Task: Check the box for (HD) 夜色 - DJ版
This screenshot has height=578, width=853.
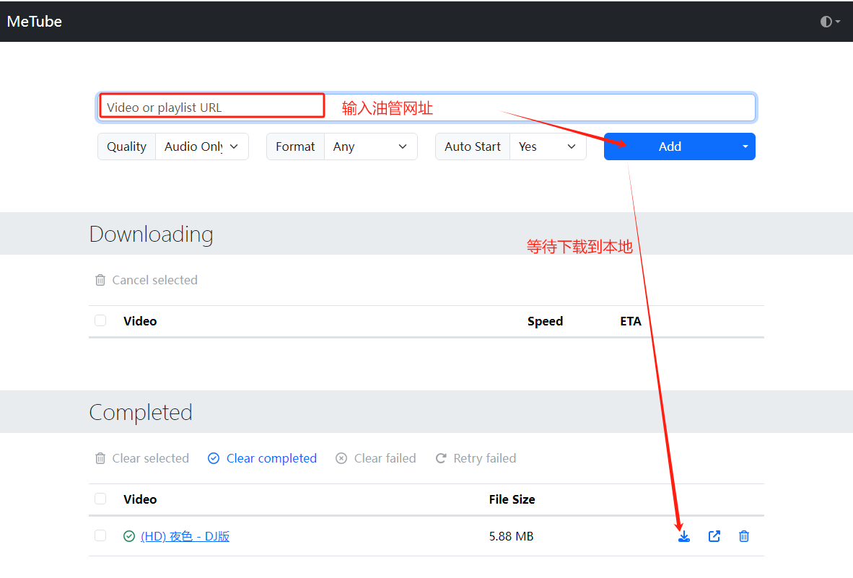Action: click(x=100, y=535)
